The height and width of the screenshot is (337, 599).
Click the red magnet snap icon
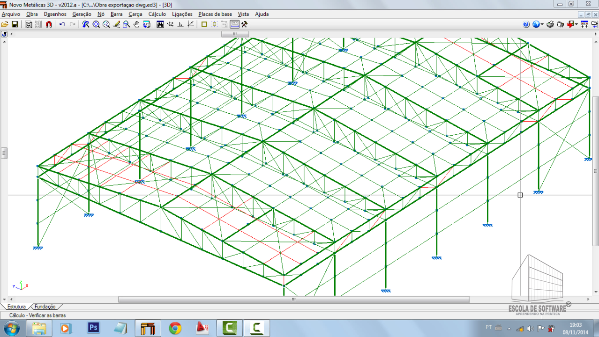pos(49,24)
